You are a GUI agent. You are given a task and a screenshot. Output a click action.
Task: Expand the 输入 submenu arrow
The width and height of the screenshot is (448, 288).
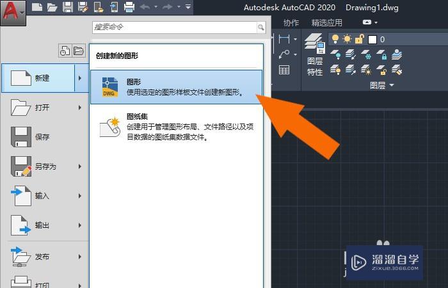(x=80, y=196)
